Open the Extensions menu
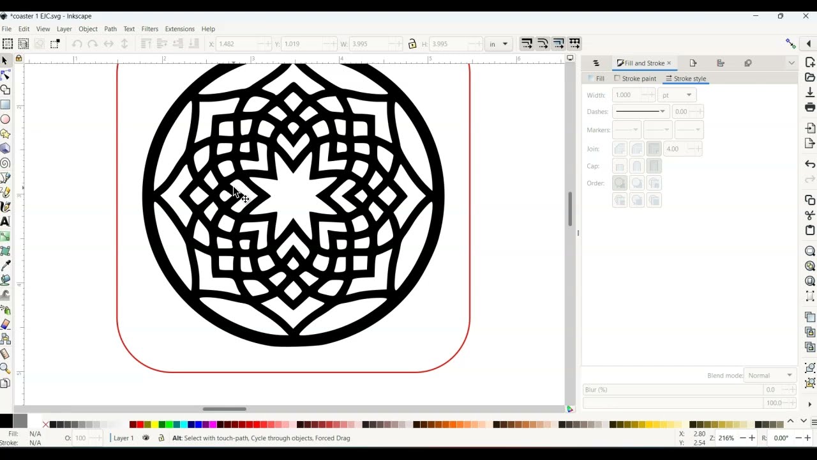This screenshot has height=460, width=817. tap(179, 29)
